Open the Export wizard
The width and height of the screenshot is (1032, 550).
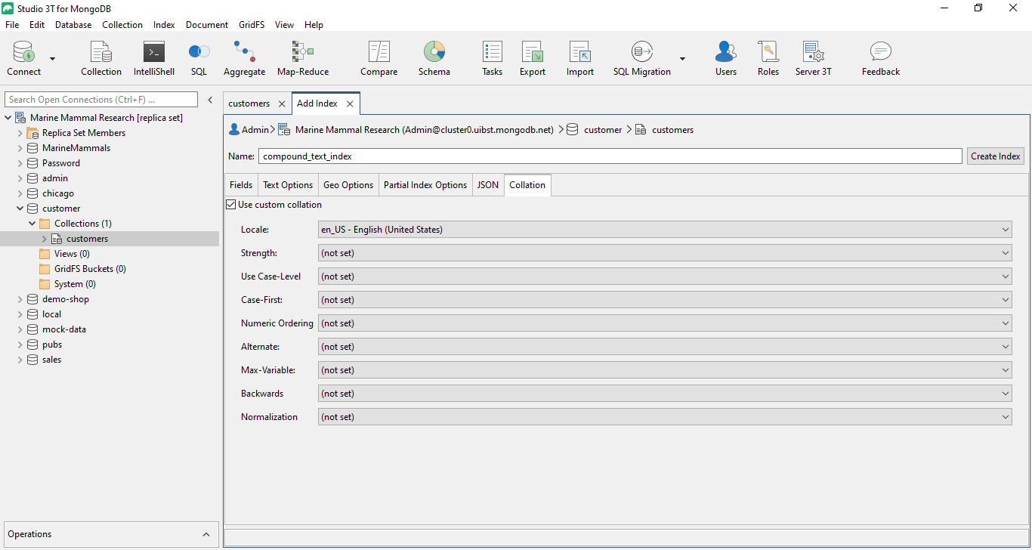[x=532, y=57]
